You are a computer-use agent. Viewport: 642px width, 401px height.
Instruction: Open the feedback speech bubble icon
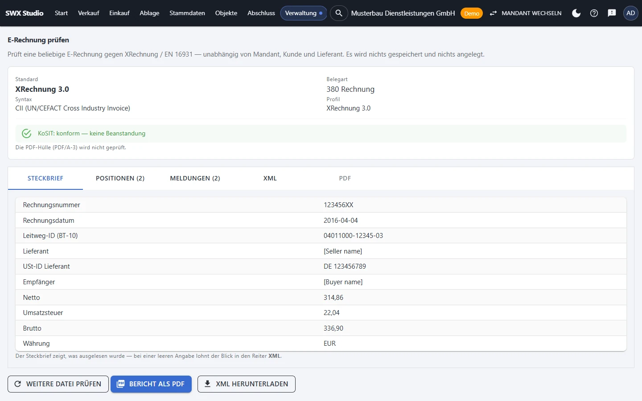(x=612, y=13)
